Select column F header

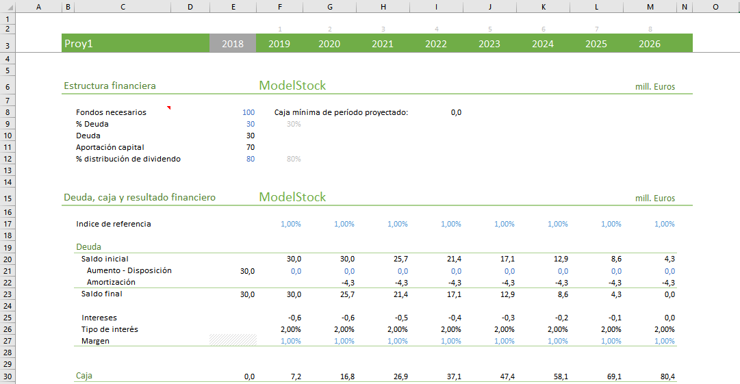(x=279, y=6)
